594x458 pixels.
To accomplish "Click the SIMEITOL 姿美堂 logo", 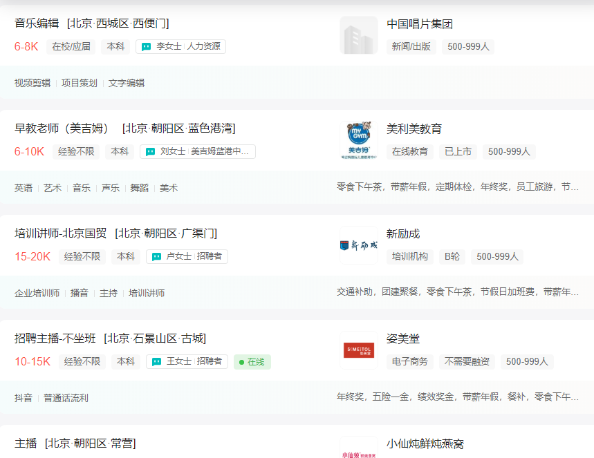I will tap(358, 350).
